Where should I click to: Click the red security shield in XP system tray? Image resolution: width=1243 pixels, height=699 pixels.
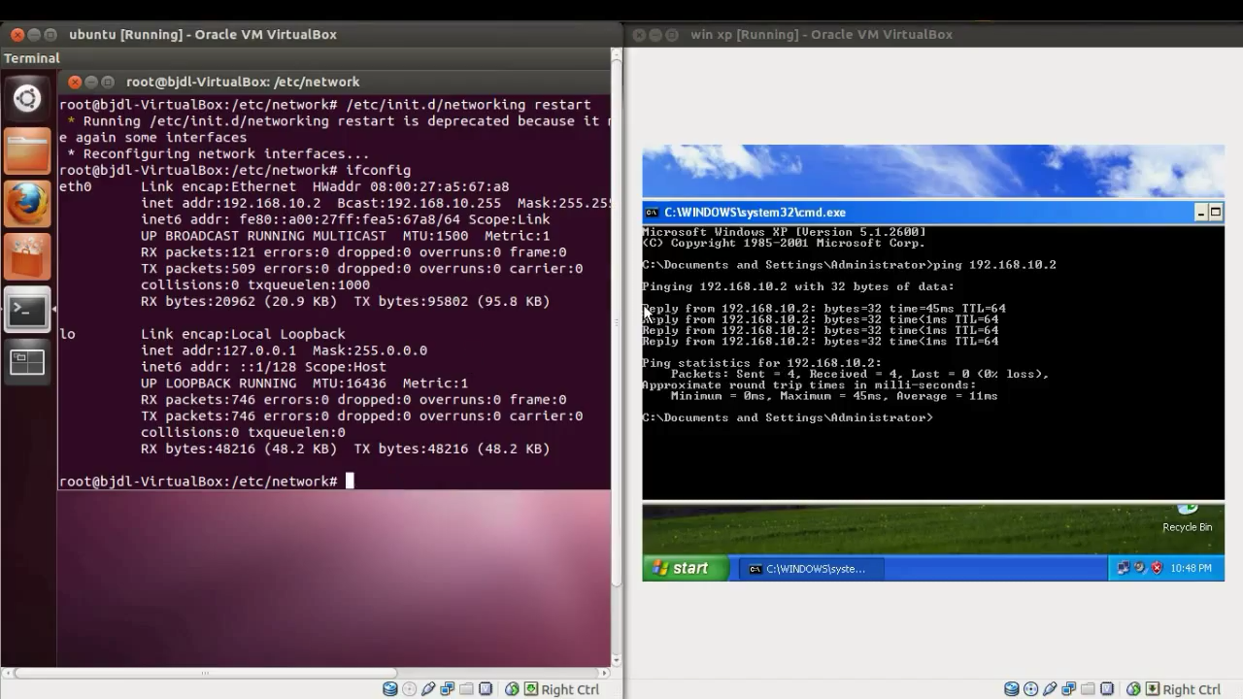pos(1157,568)
